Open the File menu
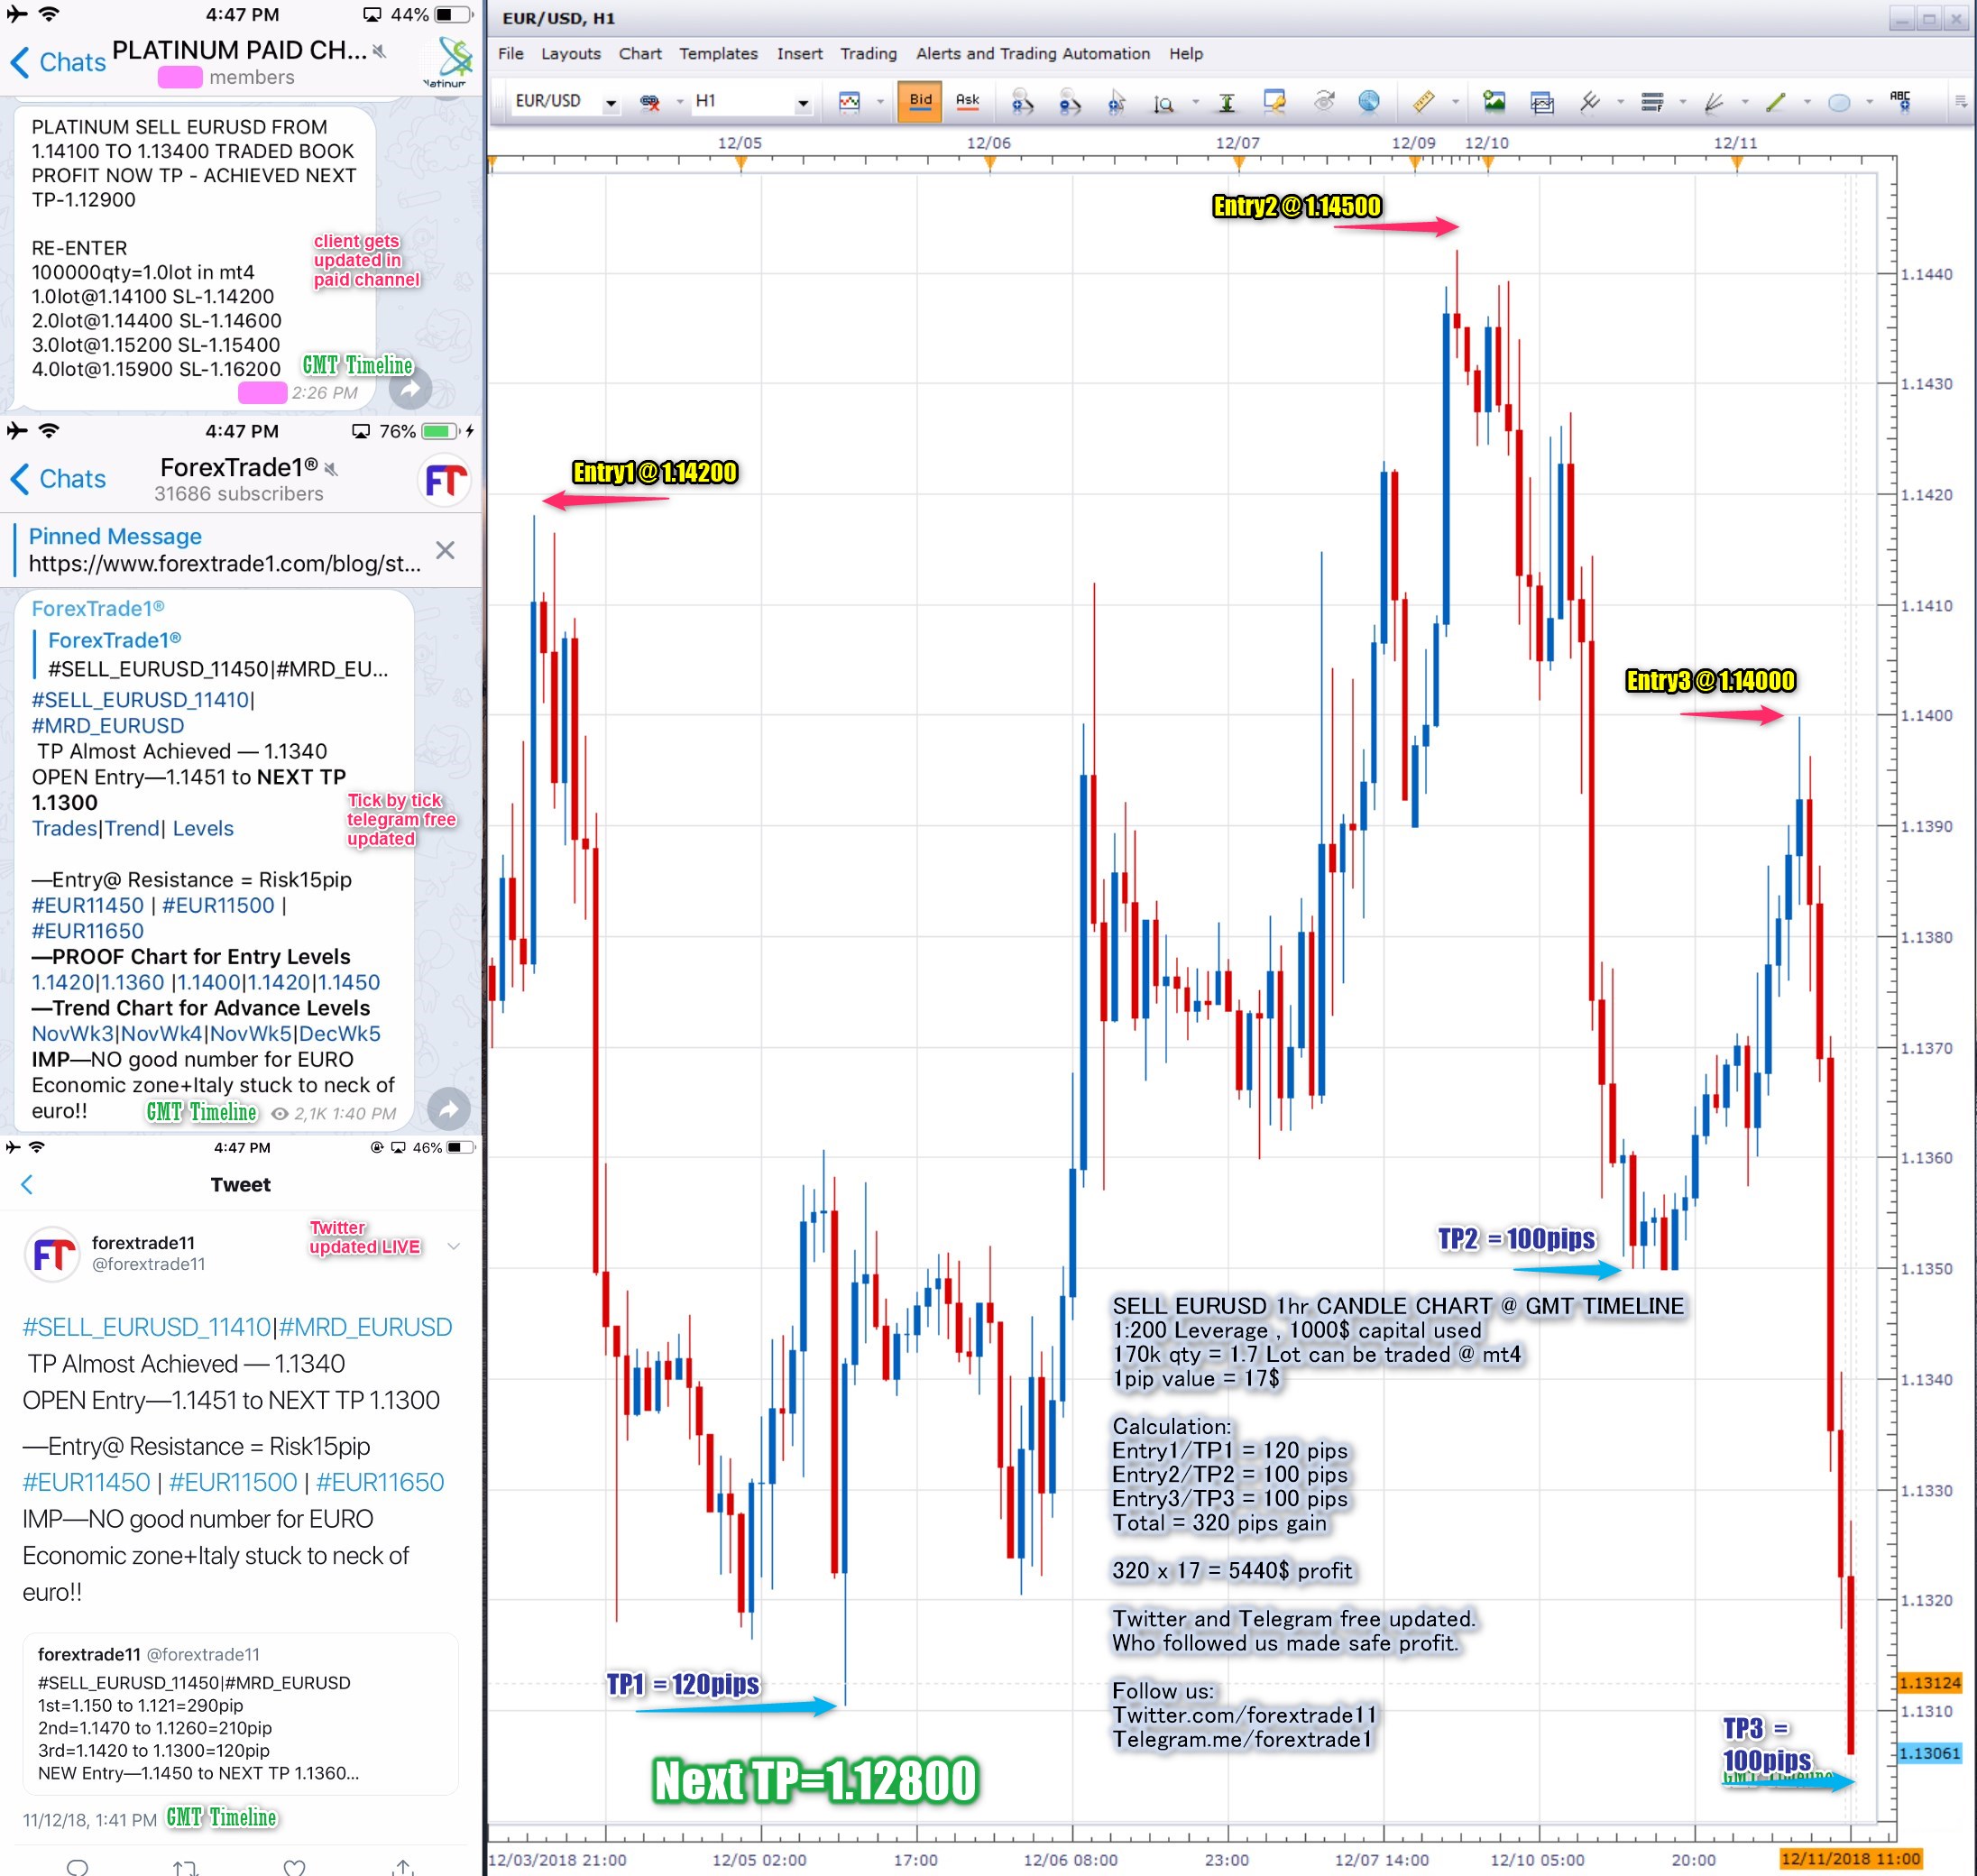The height and width of the screenshot is (1876, 1977). coord(510,54)
